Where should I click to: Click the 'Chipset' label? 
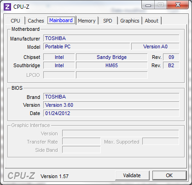click(32, 57)
